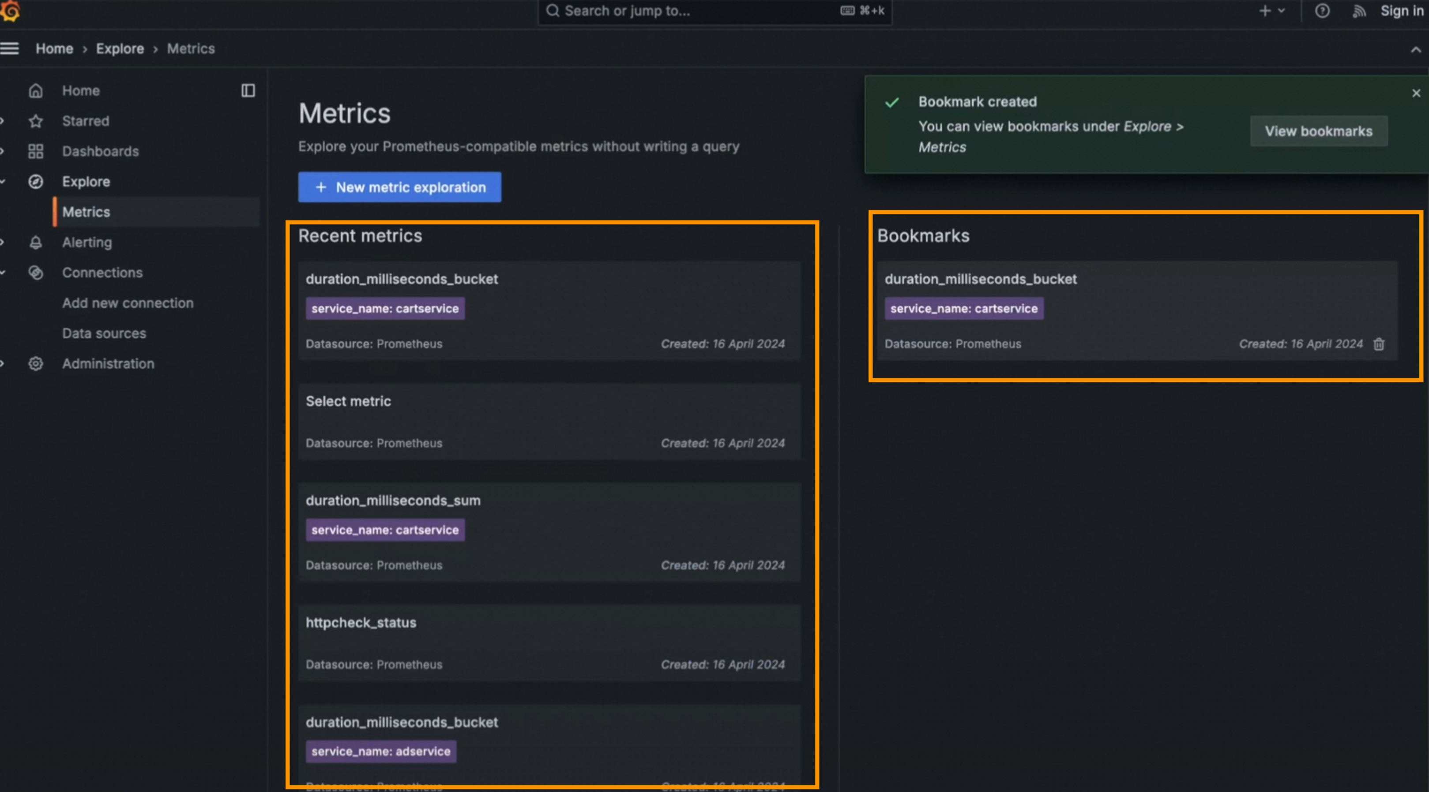1429x792 pixels.
Task: Expand the Dashboards section
Action: coord(3,151)
